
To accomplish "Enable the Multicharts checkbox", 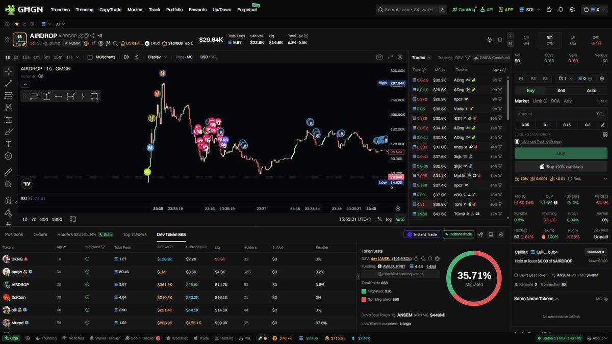I will point(90,57).
